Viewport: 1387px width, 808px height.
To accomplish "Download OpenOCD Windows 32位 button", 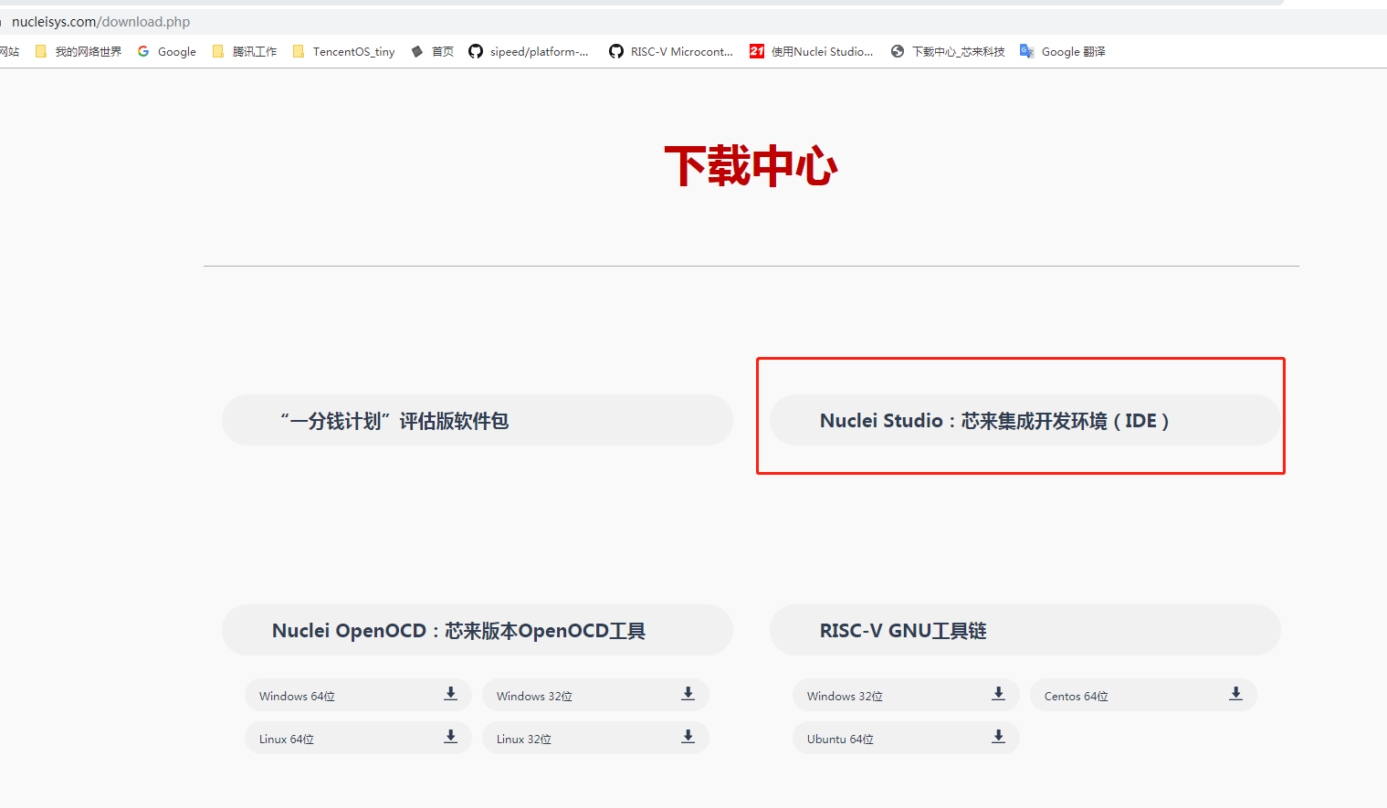I will [595, 695].
